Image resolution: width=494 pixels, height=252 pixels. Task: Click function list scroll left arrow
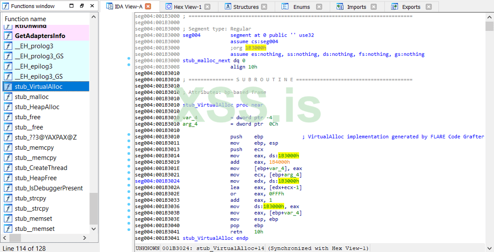coord(5,238)
